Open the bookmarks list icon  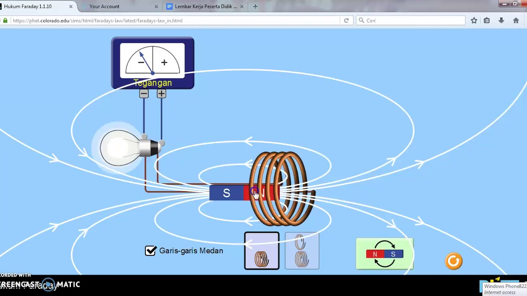coord(487,21)
